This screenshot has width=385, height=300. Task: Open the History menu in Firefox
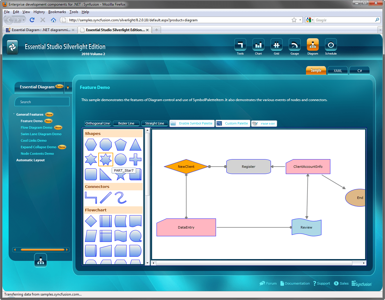pos(39,12)
